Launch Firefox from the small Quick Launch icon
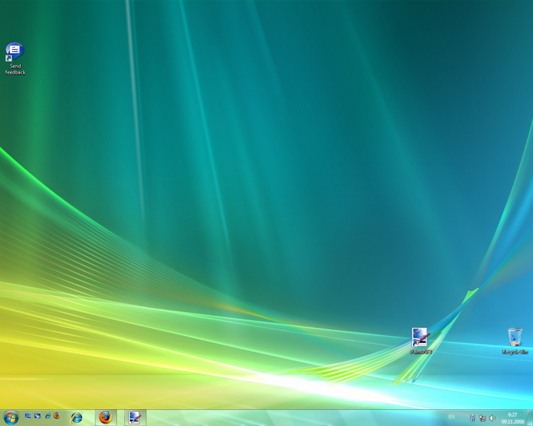Image resolution: width=533 pixels, height=426 pixels. pos(57,415)
